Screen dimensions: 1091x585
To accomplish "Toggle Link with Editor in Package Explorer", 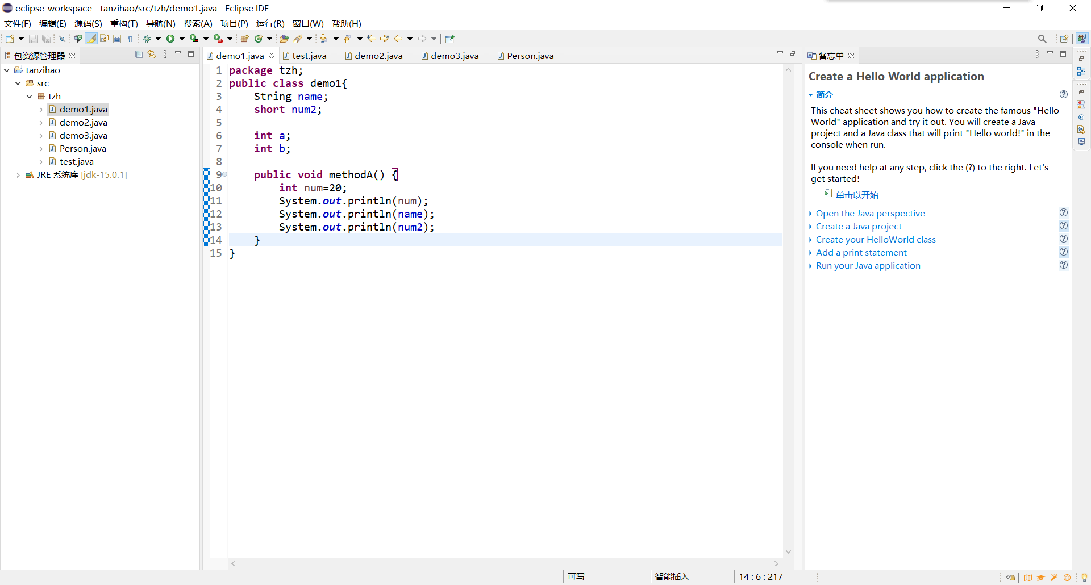I will point(152,55).
